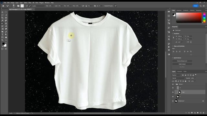Click the Lock transparent pixels icon

coord(176,81)
